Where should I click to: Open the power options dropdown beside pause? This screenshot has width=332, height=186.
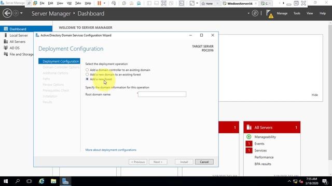click(x=104, y=3)
